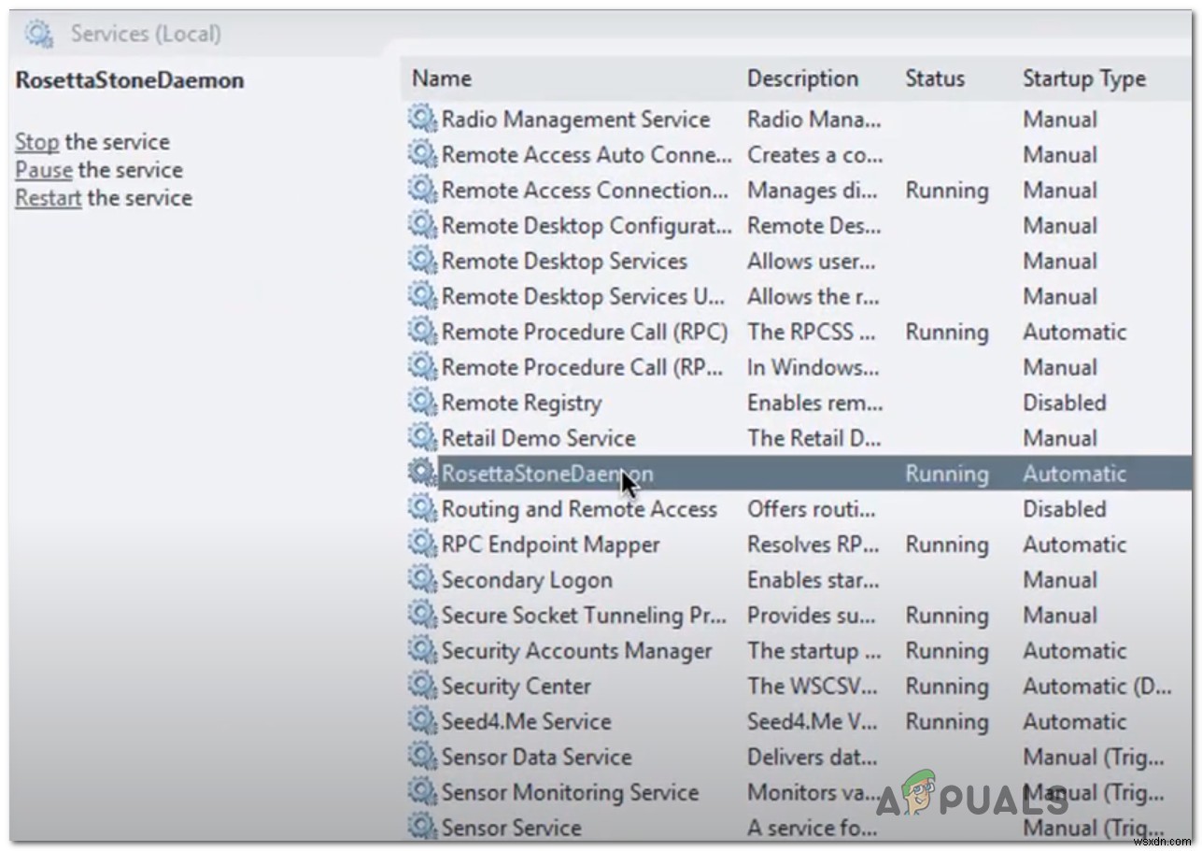Screen dimensions: 1202x851
Task: Click 'The RPCSS ...' description text
Action: [x=812, y=333]
